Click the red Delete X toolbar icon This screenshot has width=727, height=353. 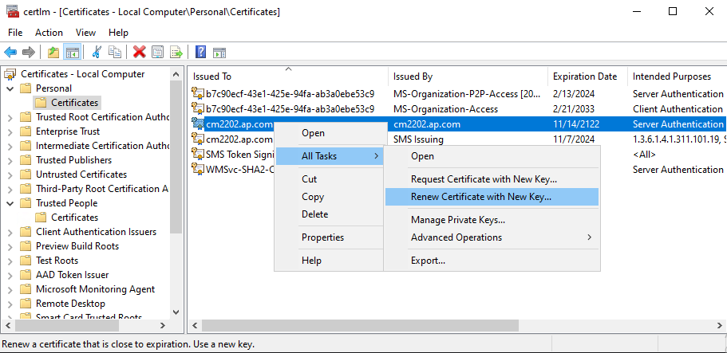(x=139, y=52)
